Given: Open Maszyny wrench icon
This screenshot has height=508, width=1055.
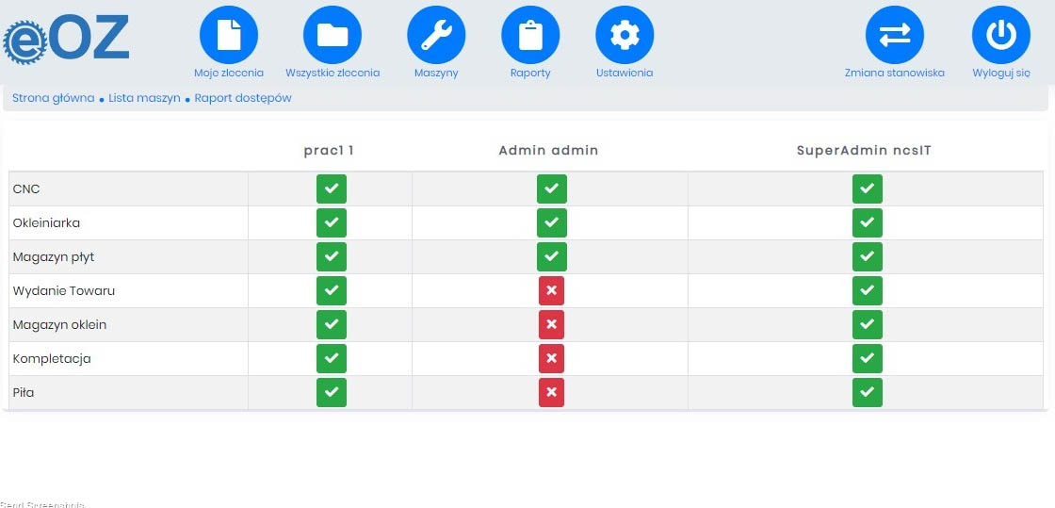Looking at the screenshot, I should pos(436,35).
